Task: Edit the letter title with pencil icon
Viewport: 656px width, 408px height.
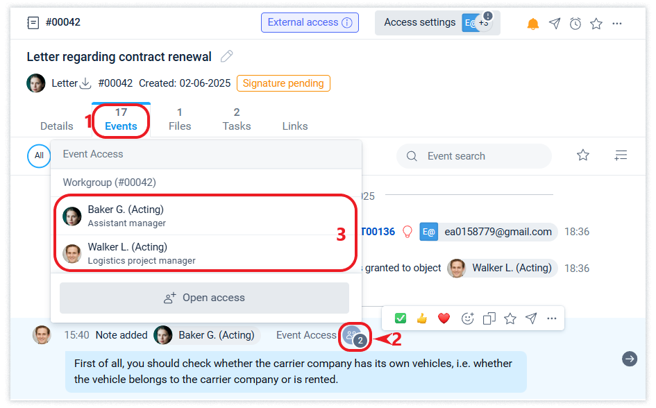Action: tap(226, 56)
